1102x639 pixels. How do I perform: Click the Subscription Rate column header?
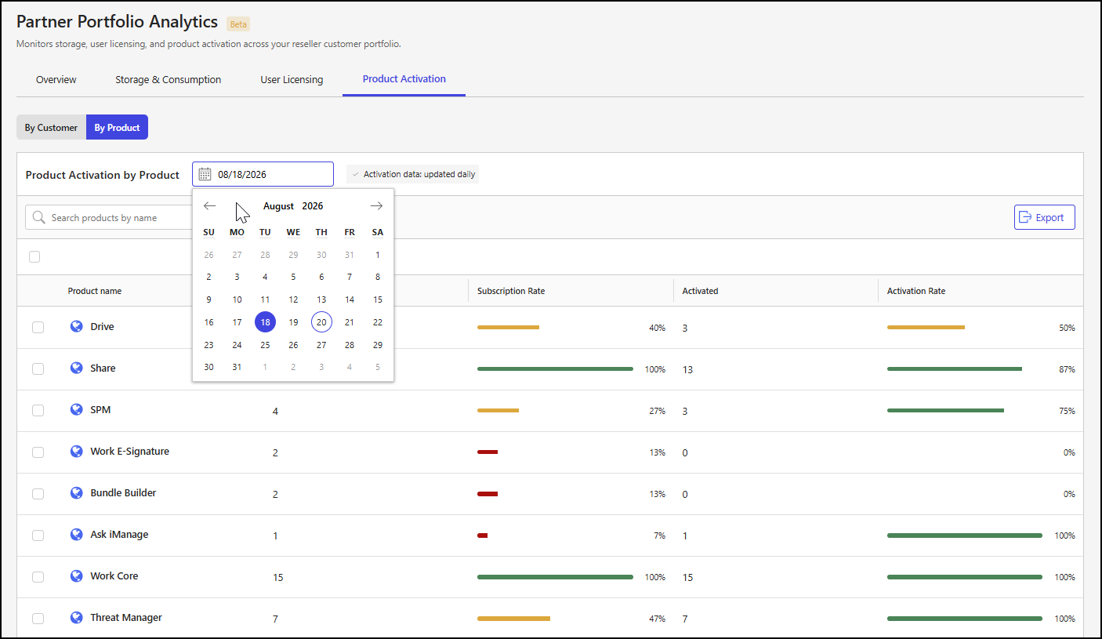pyautogui.click(x=511, y=291)
